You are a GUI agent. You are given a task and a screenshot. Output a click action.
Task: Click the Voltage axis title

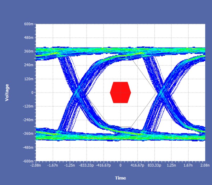click(x=7, y=93)
